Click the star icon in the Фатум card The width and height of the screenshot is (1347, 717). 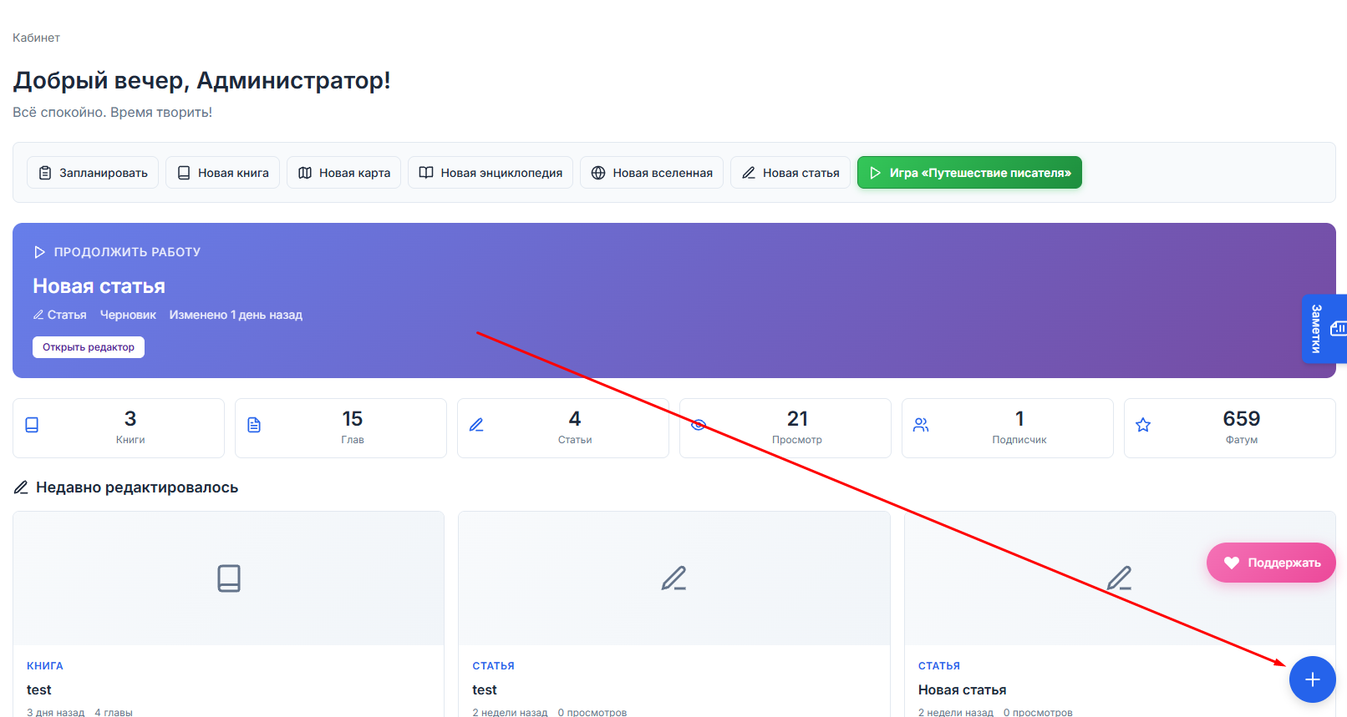click(1143, 425)
